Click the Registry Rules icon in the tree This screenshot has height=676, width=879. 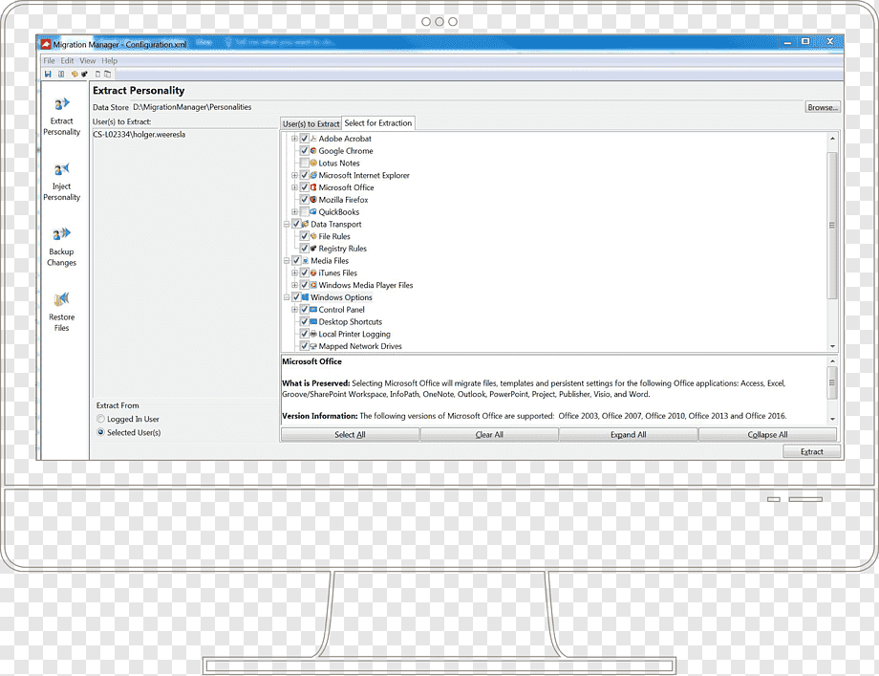coord(313,249)
